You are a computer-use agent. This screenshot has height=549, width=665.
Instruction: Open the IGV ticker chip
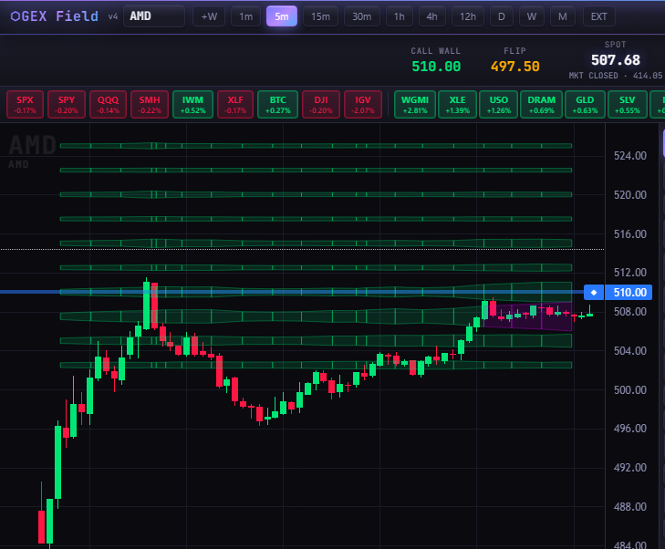pyautogui.click(x=363, y=104)
